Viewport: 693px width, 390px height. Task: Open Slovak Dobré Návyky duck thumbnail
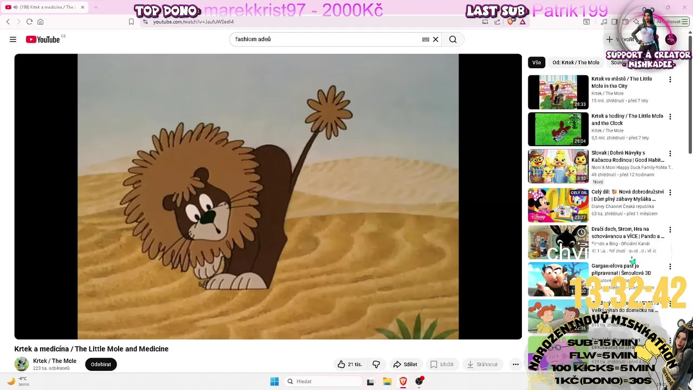[558, 166]
